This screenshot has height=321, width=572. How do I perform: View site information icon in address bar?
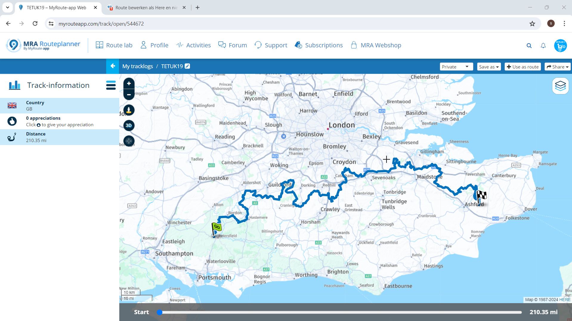pos(51,24)
